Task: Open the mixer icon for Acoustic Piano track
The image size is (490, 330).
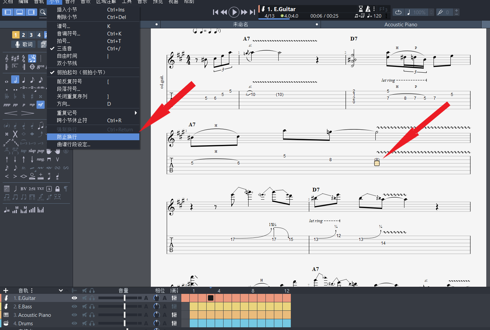Action: click(174, 315)
